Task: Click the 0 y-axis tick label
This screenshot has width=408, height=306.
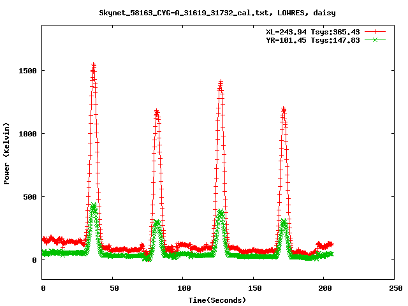Action: point(34,260)
